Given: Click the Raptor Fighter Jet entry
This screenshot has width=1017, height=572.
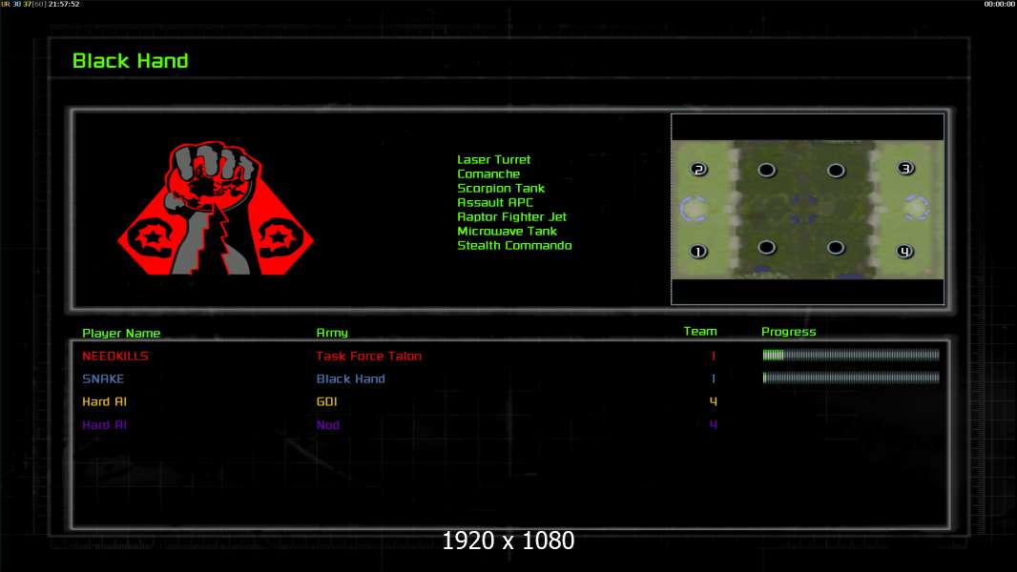Looking at the screenshot, I should coord(511,216).
